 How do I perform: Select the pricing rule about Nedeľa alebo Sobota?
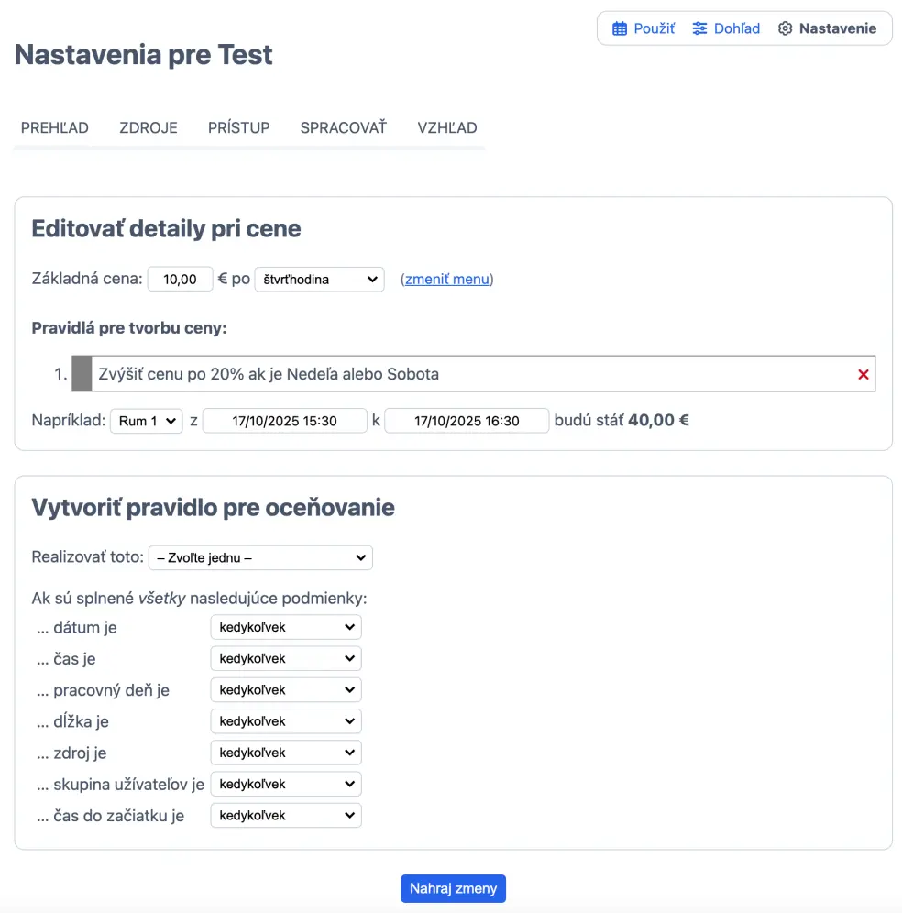click(458, 374)
